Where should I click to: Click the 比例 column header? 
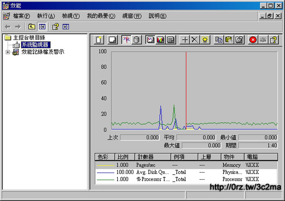[125, 157]
